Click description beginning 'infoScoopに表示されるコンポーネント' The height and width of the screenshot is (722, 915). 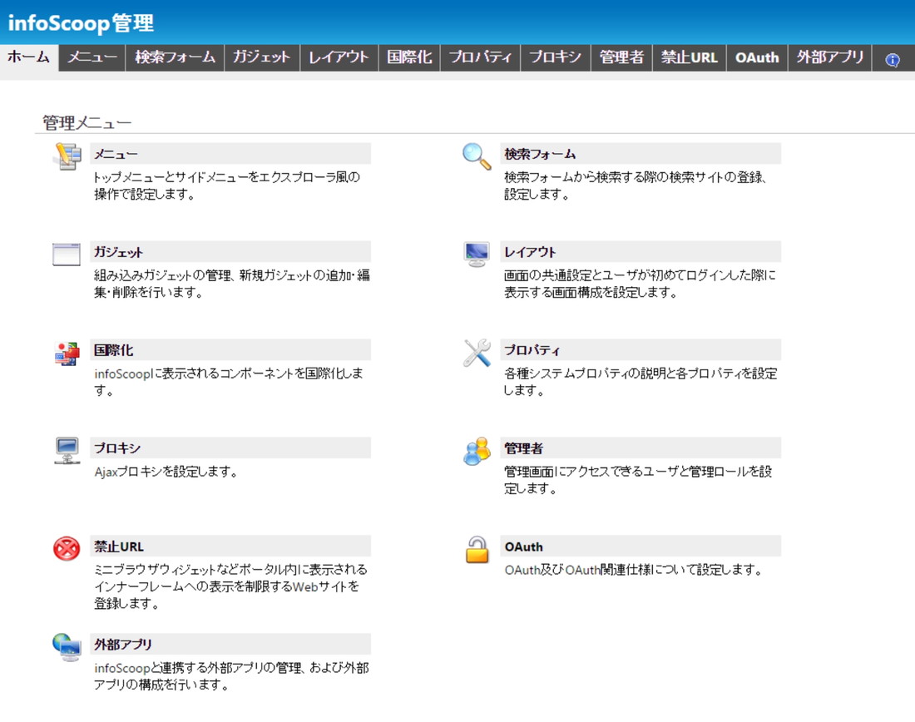[229, 382]
